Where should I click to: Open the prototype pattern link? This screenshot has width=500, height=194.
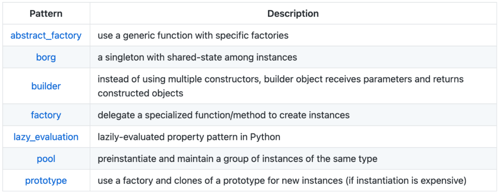tap(46, 181)
